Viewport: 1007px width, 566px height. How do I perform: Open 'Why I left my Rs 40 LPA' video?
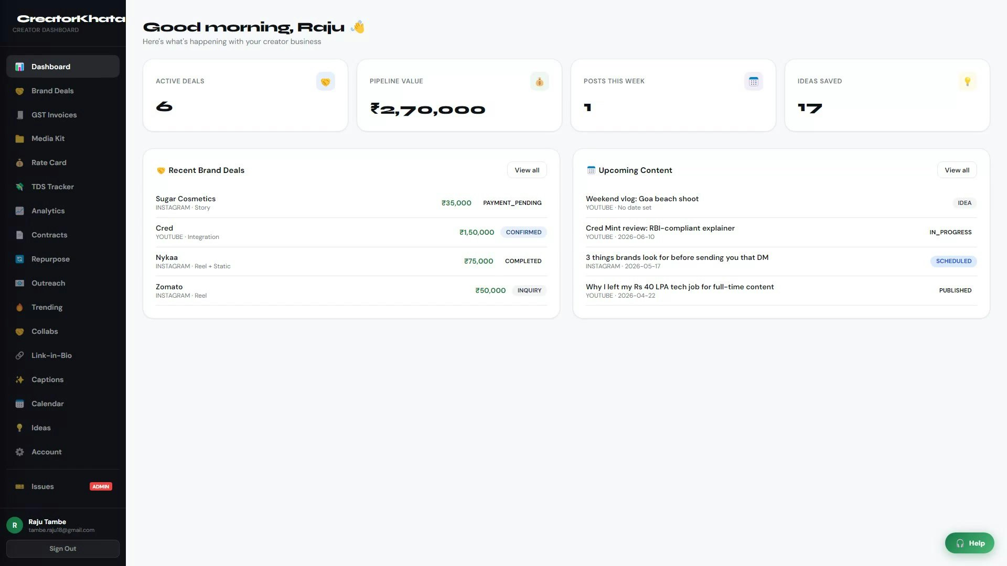coord(781,291)
